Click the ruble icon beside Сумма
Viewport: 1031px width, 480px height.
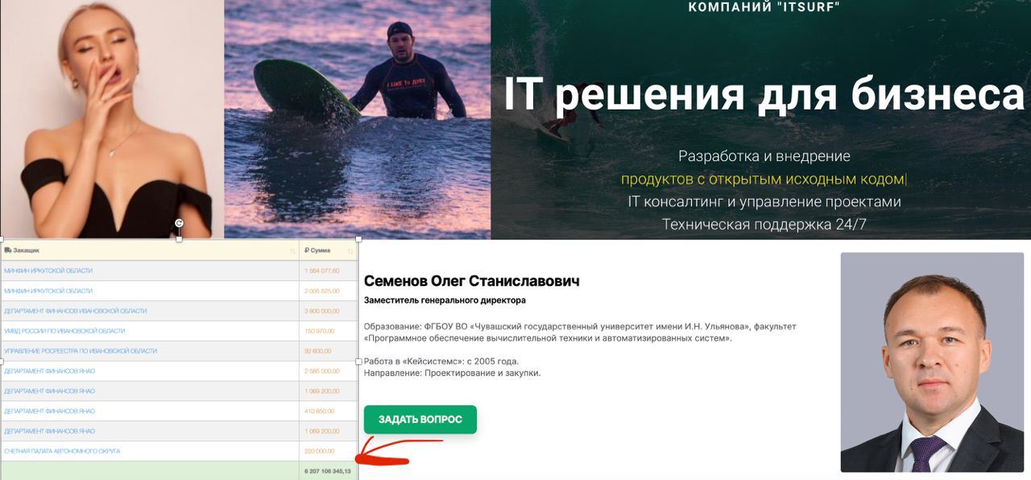[307, 250]
